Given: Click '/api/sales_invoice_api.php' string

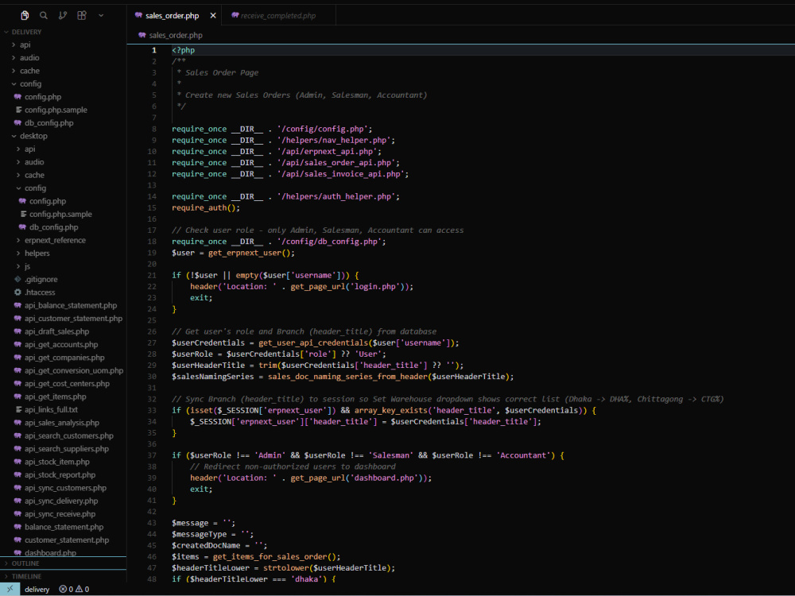Looking at the screenshot, I should 343,174.
